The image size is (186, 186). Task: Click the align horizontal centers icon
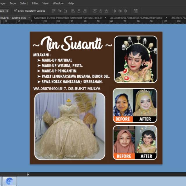click(x=79, y=11)
